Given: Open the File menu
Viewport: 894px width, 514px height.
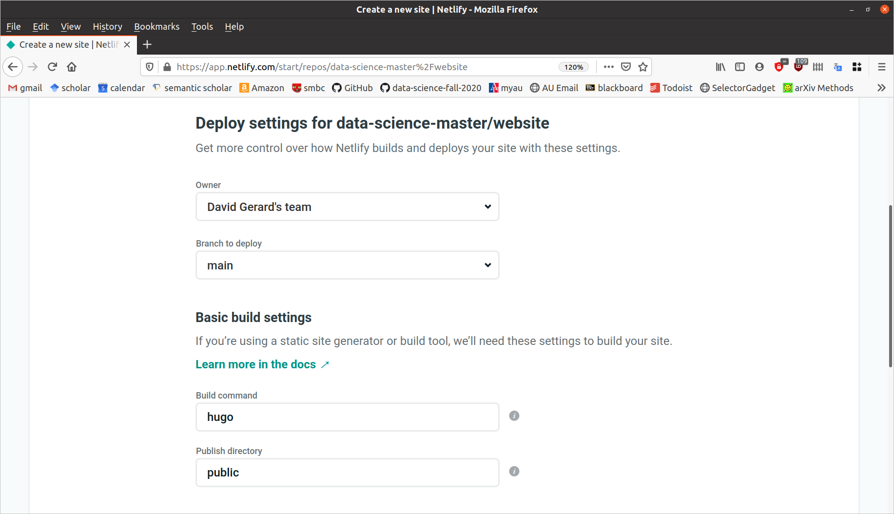Looking at the screenshot, I should (x=14, y=26).
